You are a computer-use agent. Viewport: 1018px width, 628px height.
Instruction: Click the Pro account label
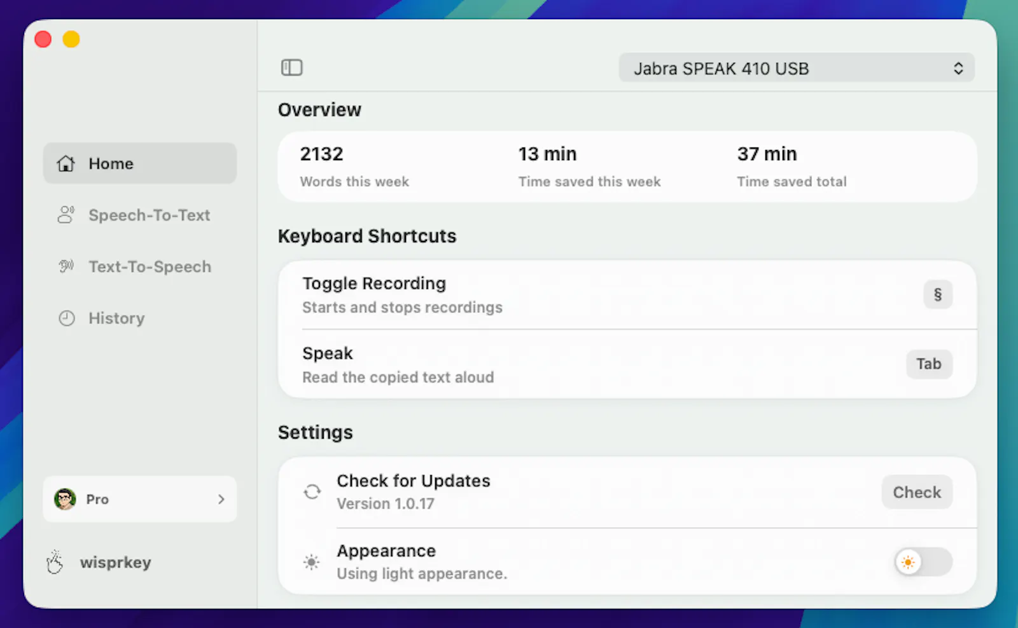click(x=97, y=500)
